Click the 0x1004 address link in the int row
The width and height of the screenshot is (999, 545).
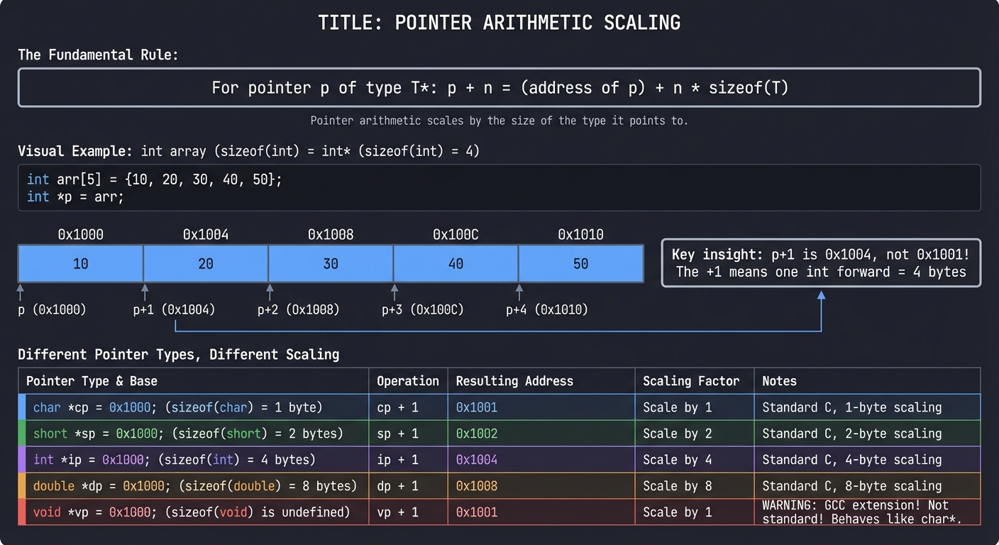point(476,459)
